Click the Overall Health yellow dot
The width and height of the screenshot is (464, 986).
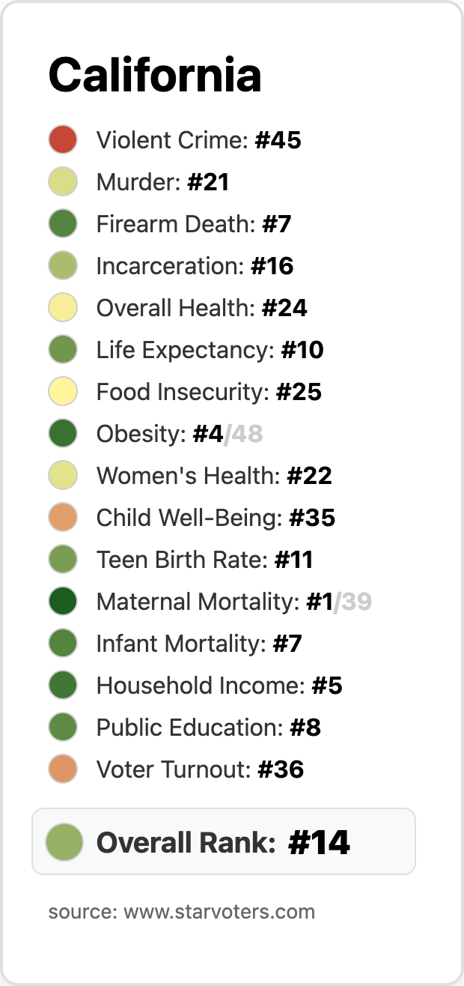(x=63, y=308)
